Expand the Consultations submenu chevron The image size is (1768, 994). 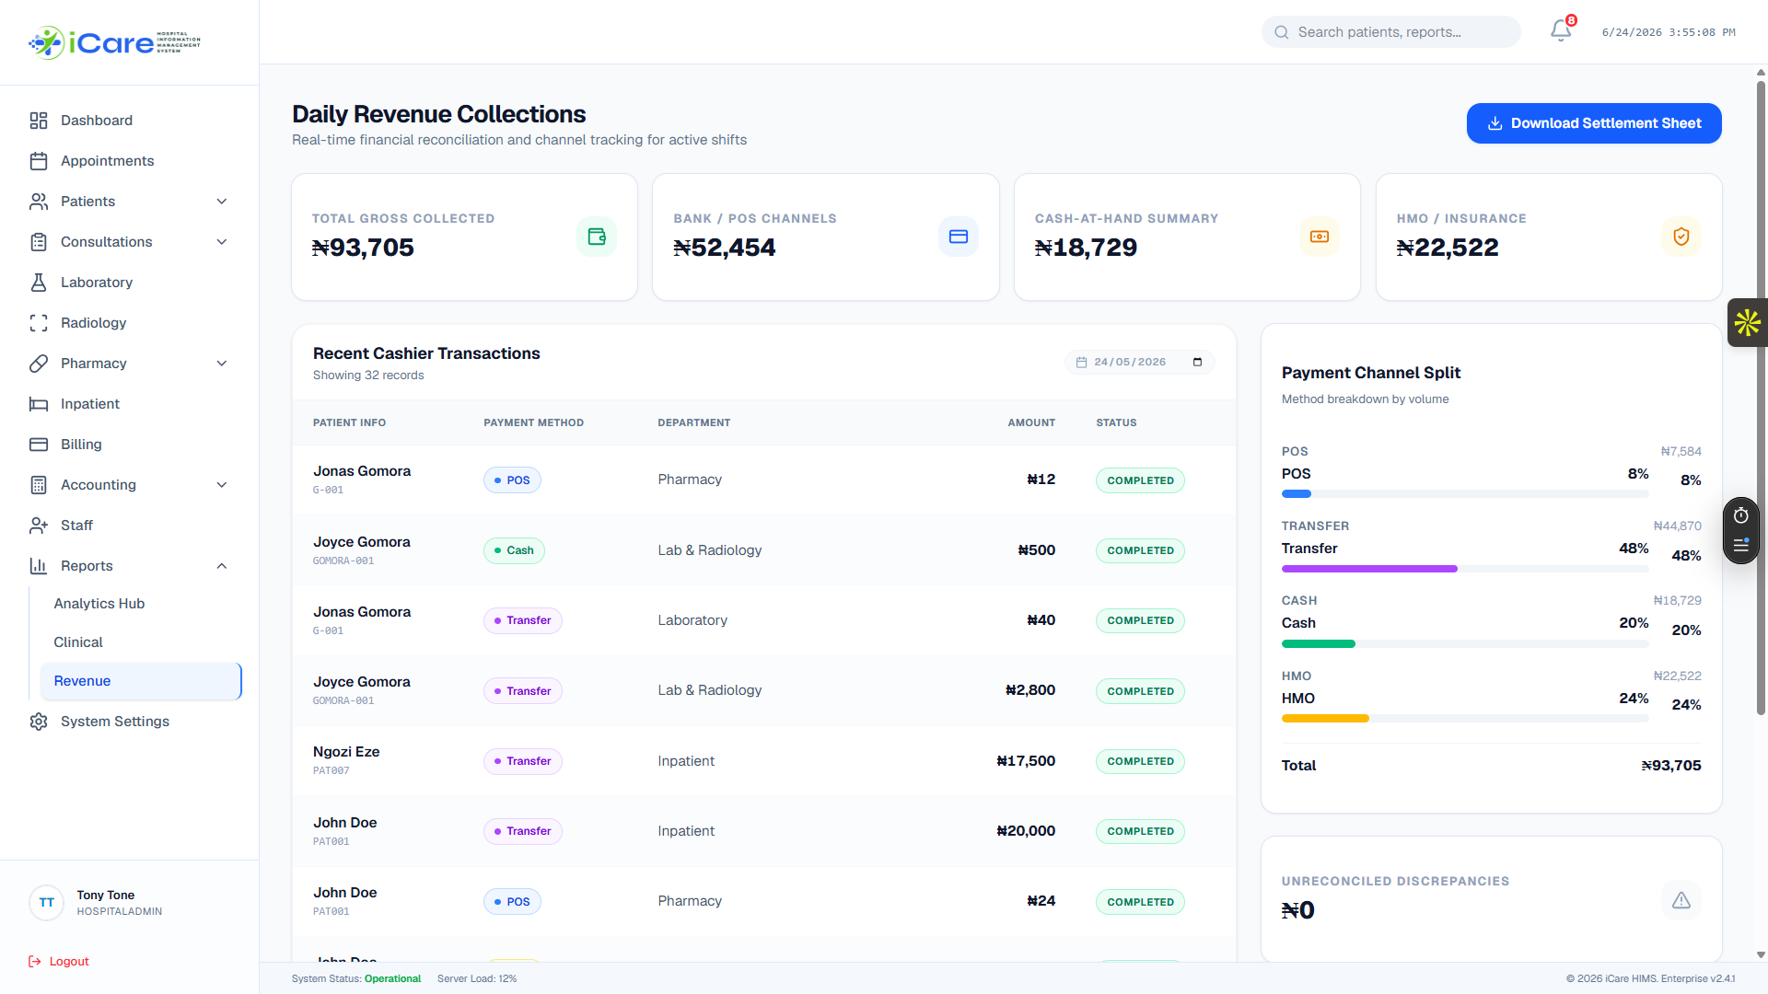[222, 242]
